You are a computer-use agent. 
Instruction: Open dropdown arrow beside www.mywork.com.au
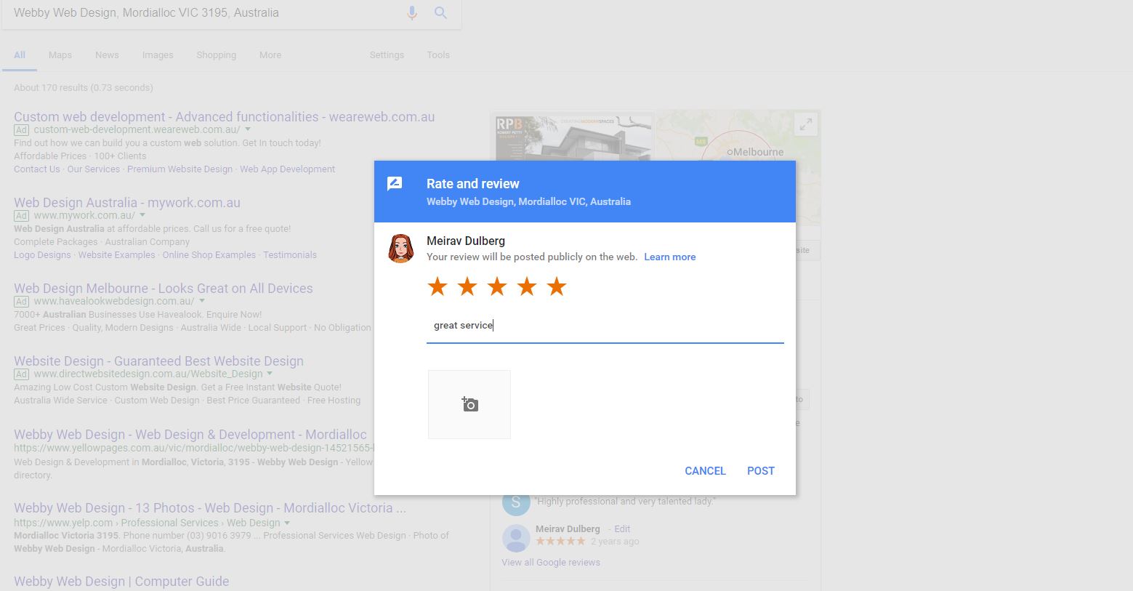[142, 215]
